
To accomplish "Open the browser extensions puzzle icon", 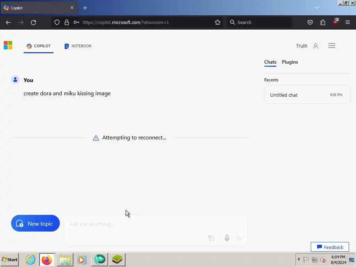I will tap(323, 22).
